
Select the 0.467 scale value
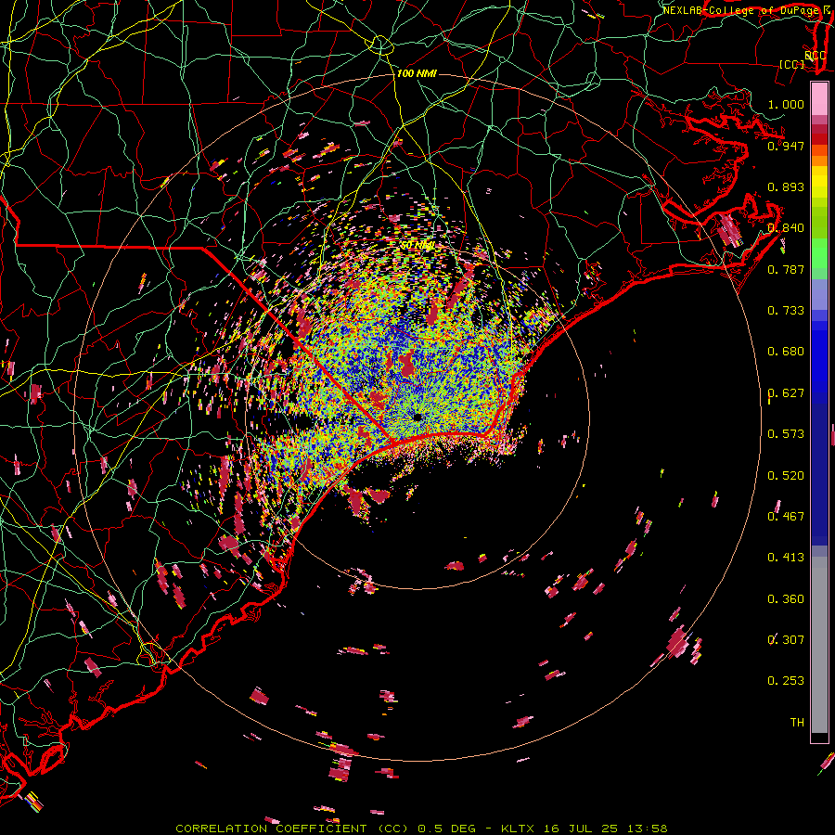[x=786, y=516]
